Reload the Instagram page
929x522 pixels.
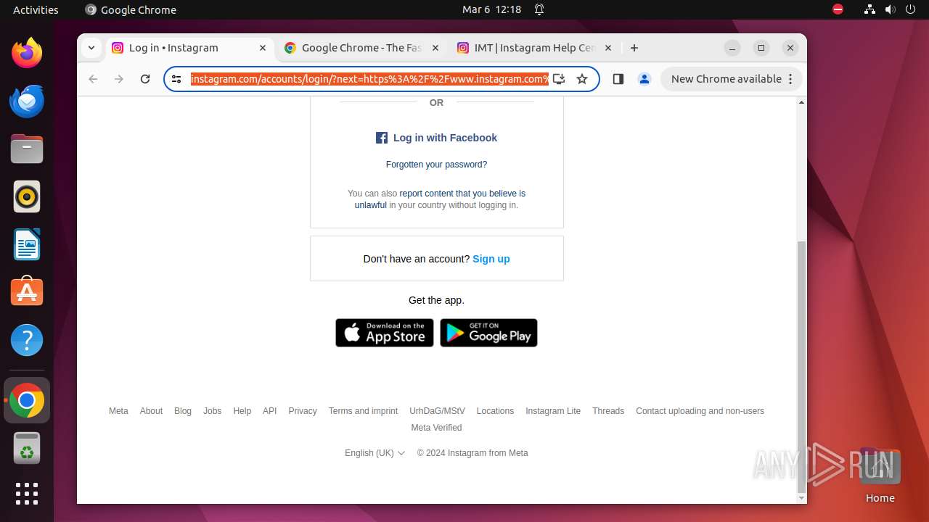[145, 79]
